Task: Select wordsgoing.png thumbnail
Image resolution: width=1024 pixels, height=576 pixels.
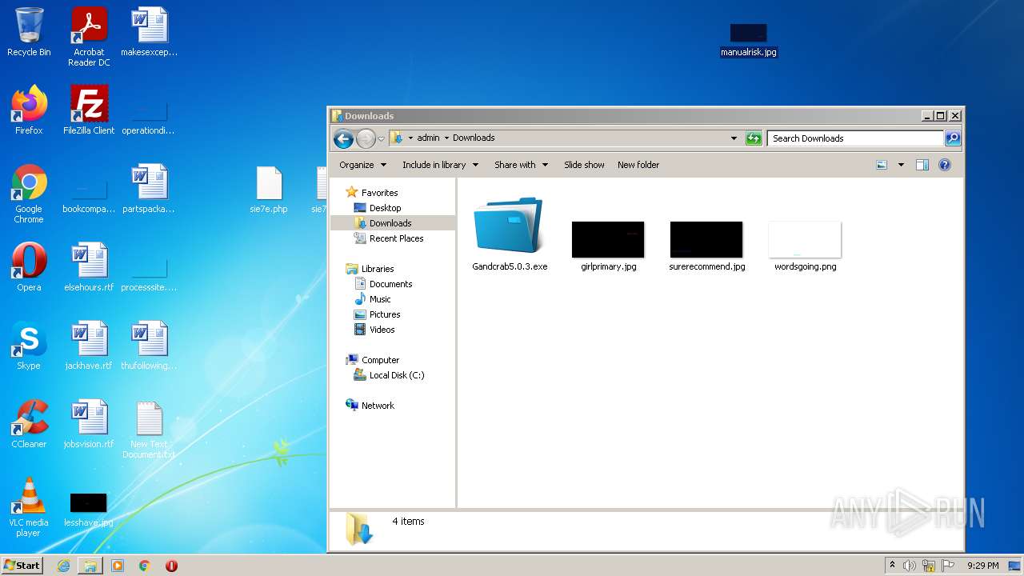Action: 805,246
